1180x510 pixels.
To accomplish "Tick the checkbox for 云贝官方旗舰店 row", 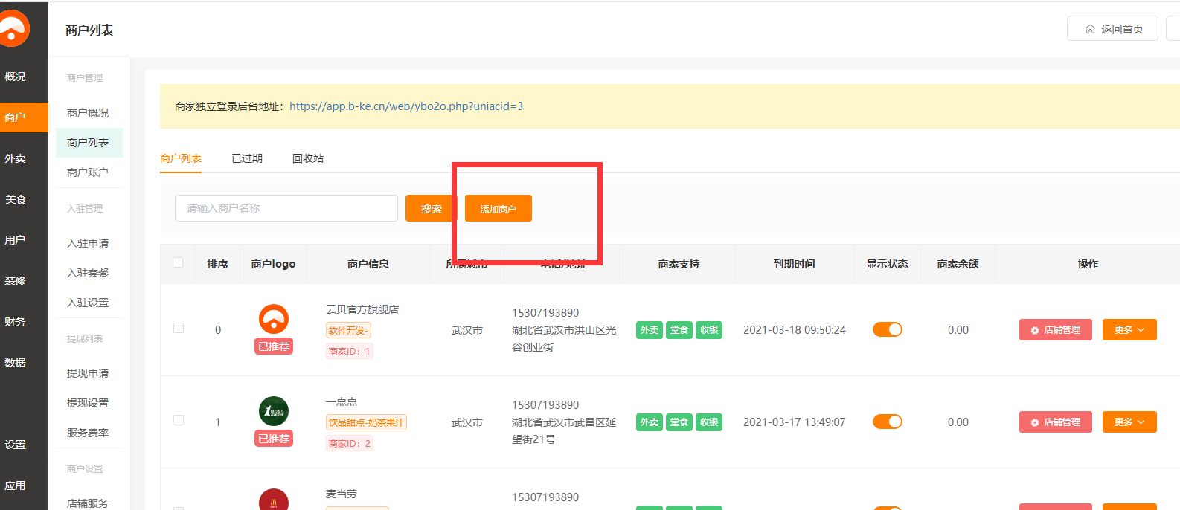I will coord(179,328).
